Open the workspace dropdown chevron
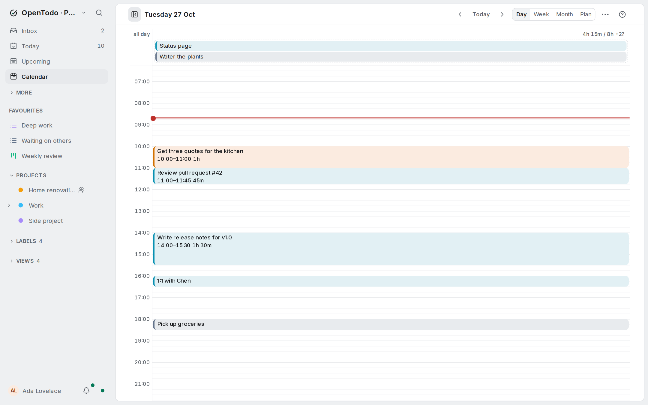Image resolution: width=648 pixels, height=405 pixels. coord(84,13)
